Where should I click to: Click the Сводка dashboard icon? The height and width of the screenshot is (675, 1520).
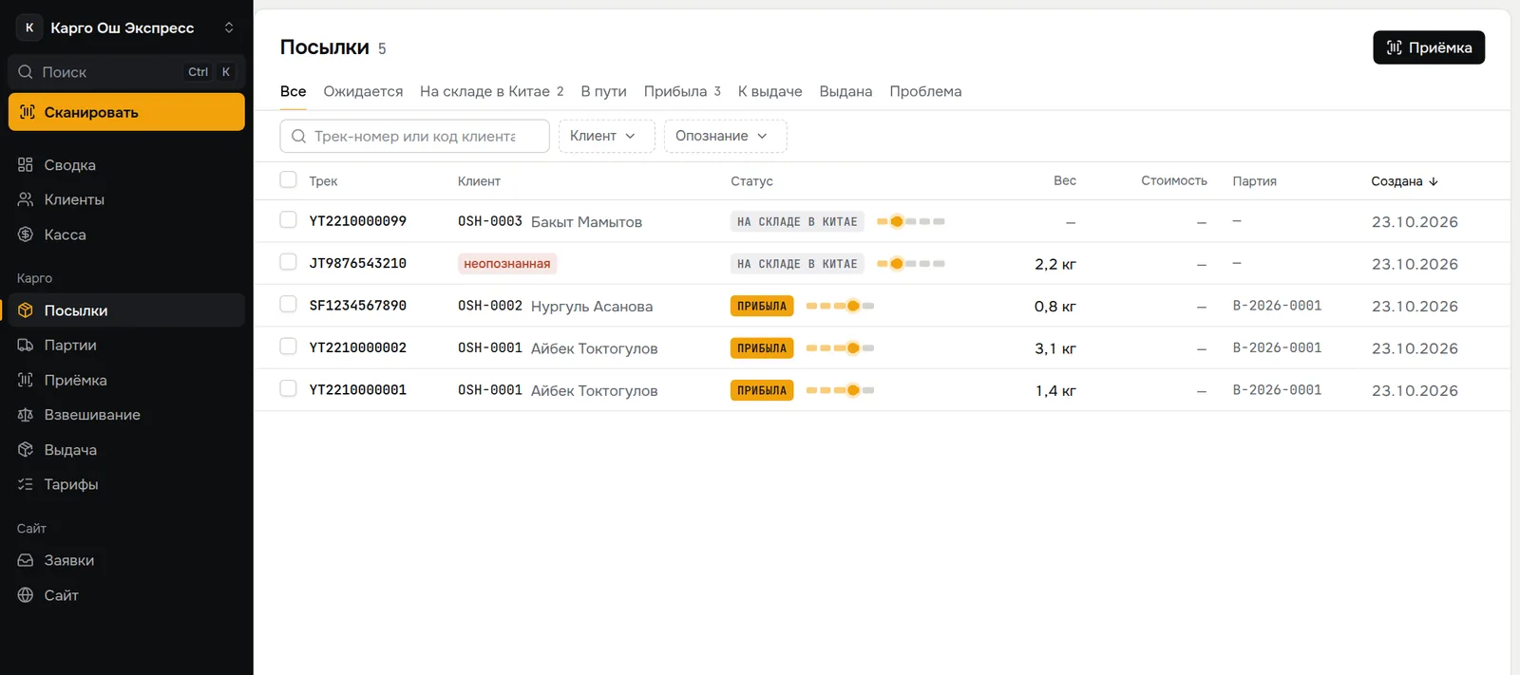point(26,165)
